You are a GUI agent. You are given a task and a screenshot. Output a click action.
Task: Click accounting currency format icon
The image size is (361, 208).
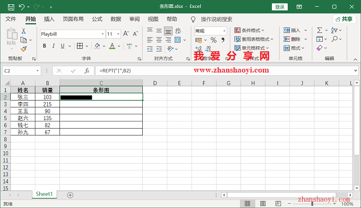[x=199, y=40]
